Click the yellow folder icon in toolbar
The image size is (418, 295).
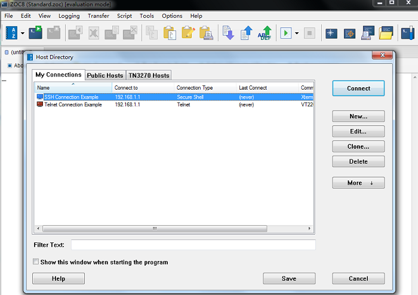click(x=386, y=33)
